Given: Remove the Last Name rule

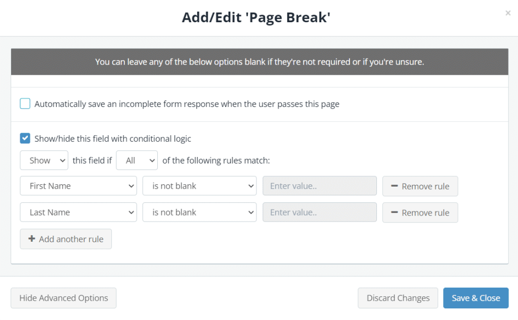Looking at the screenshot, I should (x=420, y=212).
